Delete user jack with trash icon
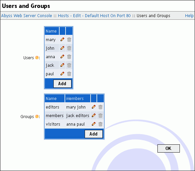This screenshot has height=171, width=195. [69, 65]
